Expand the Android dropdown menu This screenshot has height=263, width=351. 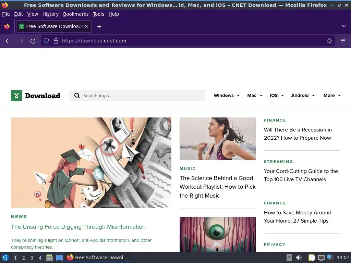tap(303, 96)
